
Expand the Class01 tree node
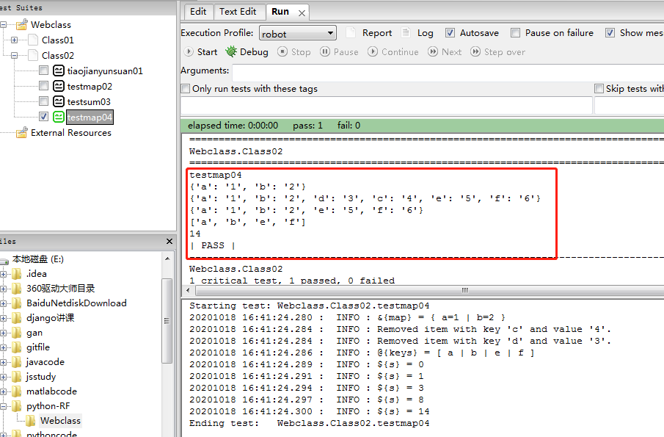click(14, 40)
